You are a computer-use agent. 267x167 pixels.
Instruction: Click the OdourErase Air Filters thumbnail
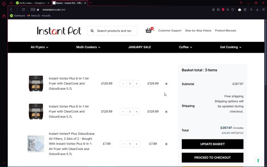(x=36, y=144)
